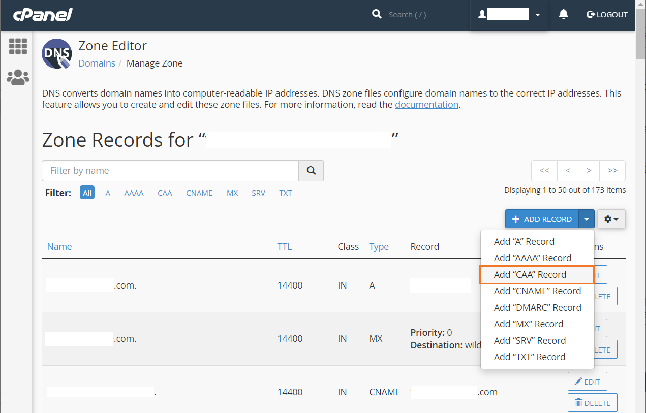Screen dimensions: 646x413
Task: Click the apps grid icon in the sidebar
Action: point(18,46)
